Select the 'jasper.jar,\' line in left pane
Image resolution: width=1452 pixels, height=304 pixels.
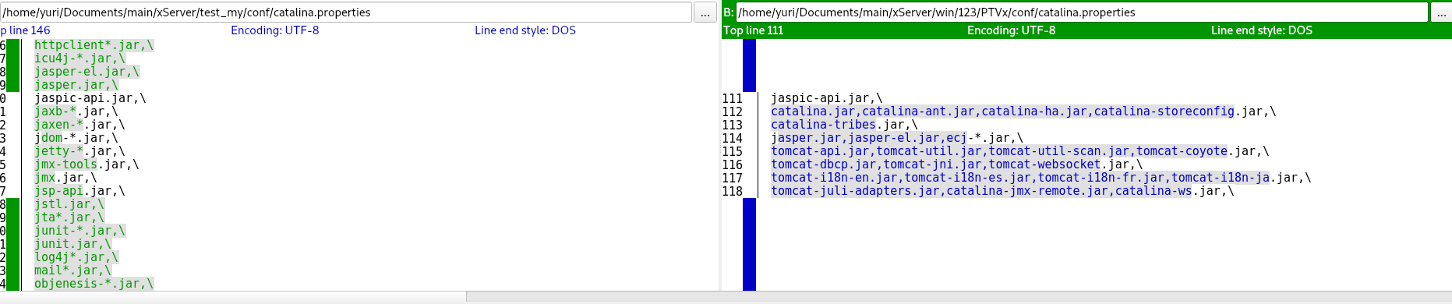click(x=76, y=85)
